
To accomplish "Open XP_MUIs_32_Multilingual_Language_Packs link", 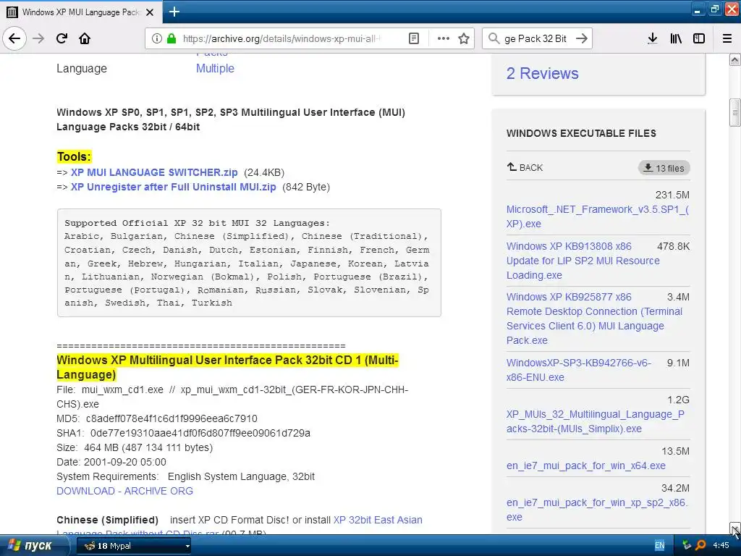I will pyautogui.click(x=595, y=421).
